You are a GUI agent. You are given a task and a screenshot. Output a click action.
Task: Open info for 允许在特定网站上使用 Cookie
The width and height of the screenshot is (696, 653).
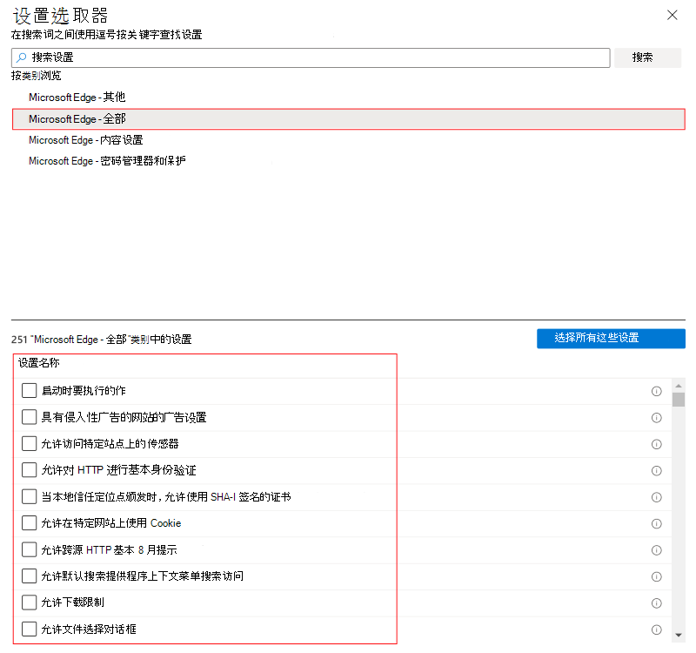coord(656,524)
